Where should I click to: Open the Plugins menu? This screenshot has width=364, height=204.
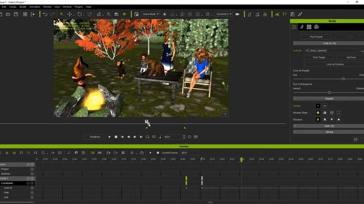pyautogui.click(x=78, y=7)
